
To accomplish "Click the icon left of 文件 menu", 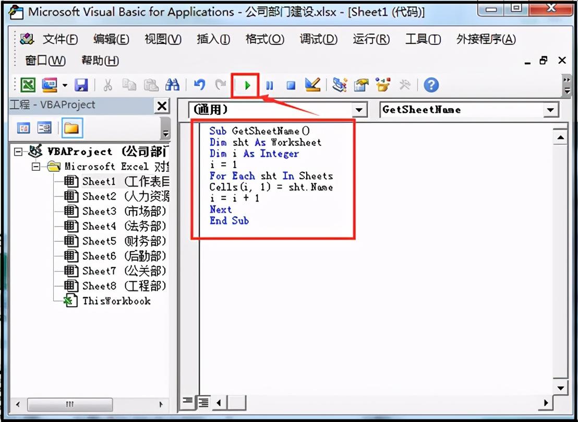I will pos(27,39).
